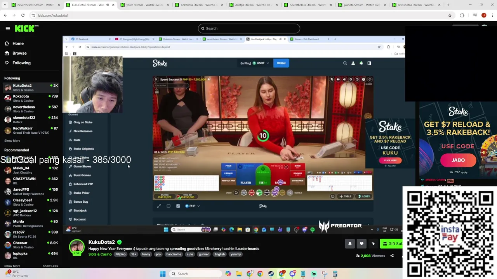The width and height of the screenshot is (497, 279).
Task: Expand Recommended list with bottom Show More
Action: click(x=12, y=266)
